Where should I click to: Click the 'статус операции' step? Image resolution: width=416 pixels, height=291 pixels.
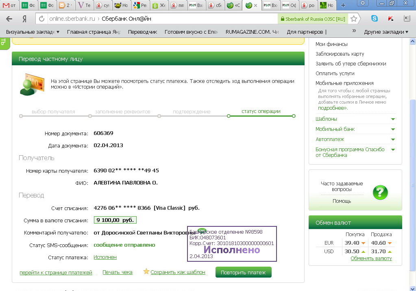coord(261,111)
